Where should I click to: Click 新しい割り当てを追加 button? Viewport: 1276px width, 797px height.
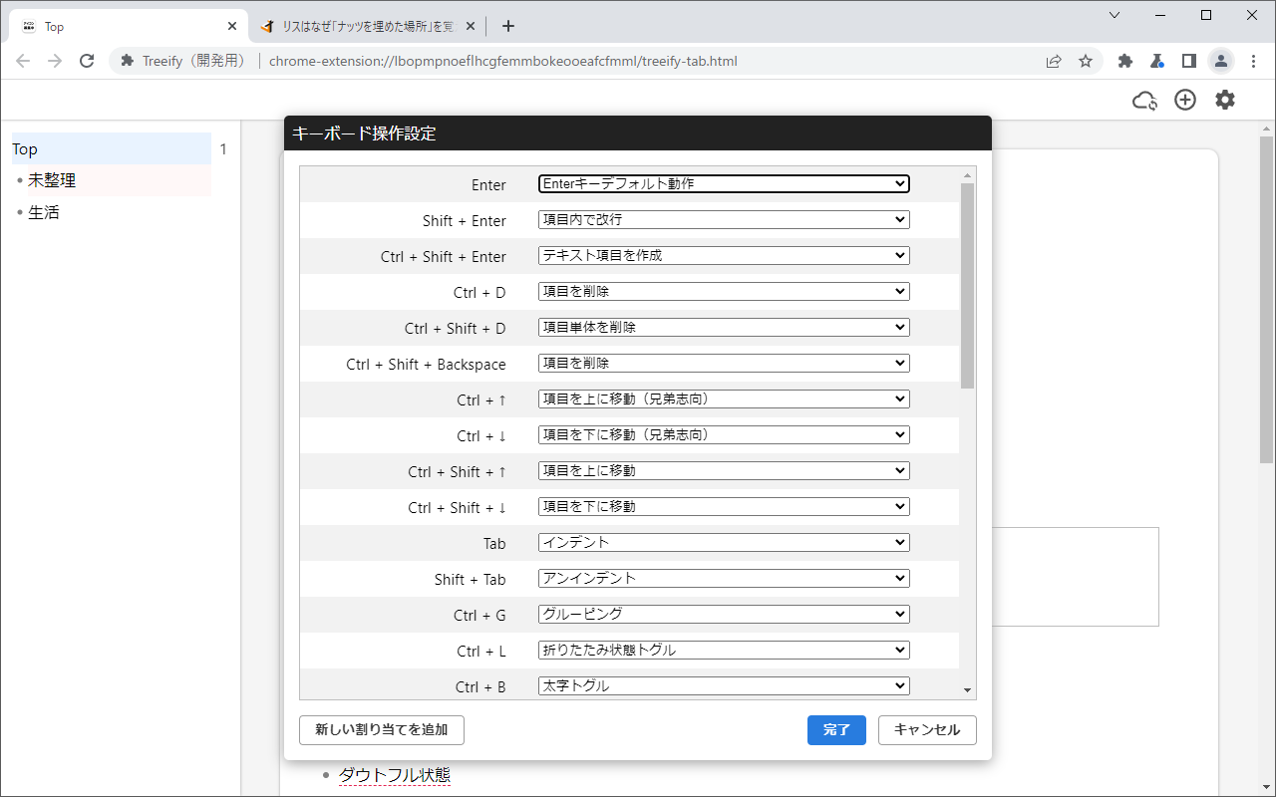pos(382,730)
